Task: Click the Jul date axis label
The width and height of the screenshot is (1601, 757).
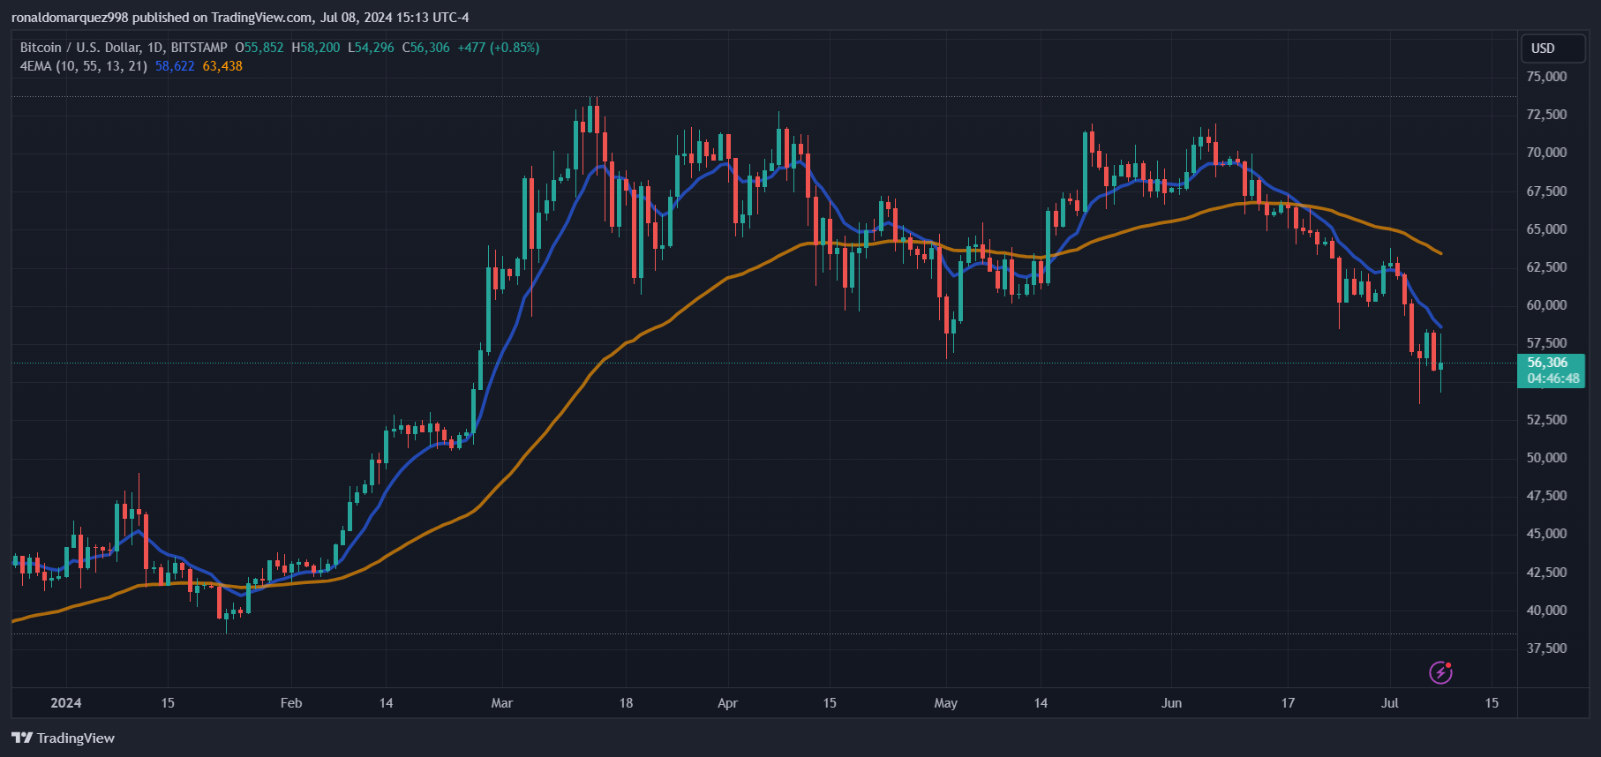Action: pos(1390,703)
